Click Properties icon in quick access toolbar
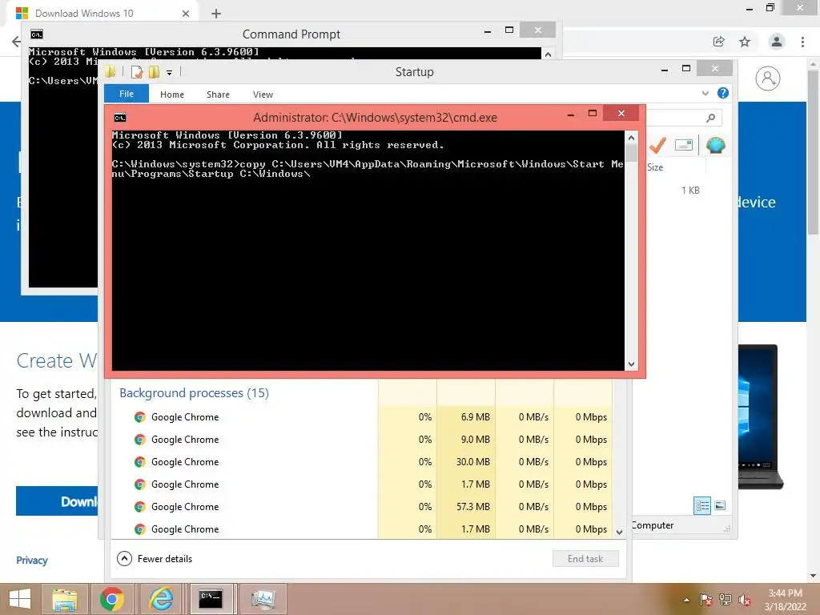 136,71
